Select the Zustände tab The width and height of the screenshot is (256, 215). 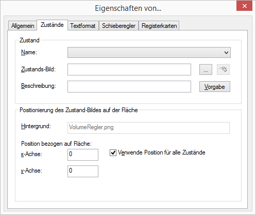click(x=52, y=25)
